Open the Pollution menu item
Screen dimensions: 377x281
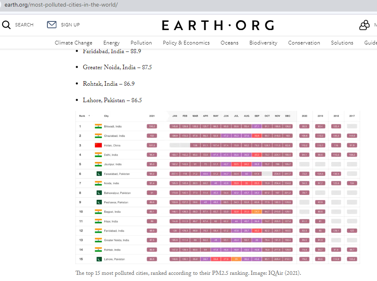[x=141, y=43]
